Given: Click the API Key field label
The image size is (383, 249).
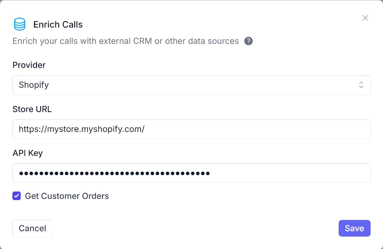Looking at the screenshot, I should [28, 153].
